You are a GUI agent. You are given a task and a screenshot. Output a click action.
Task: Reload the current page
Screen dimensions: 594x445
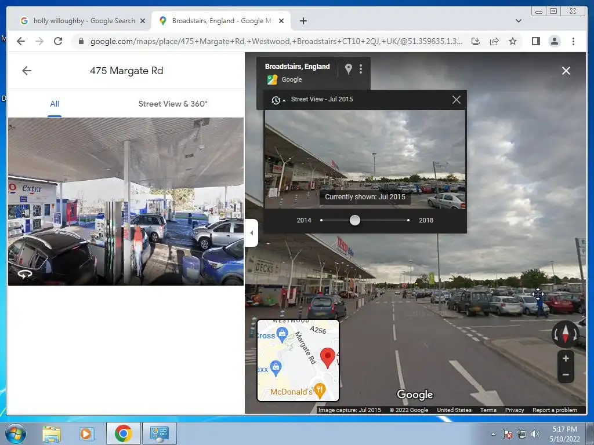[x=58, y=41]
